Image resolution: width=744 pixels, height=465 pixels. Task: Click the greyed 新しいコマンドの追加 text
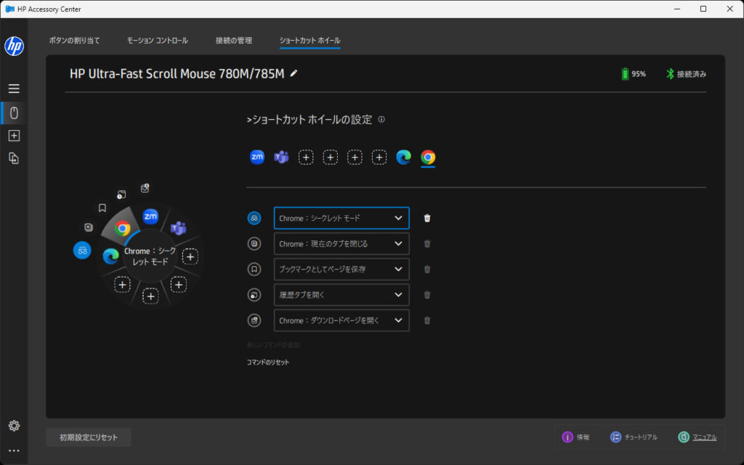[273, 345]
